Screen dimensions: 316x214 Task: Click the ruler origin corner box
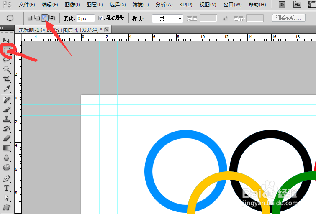coord(18,37)
